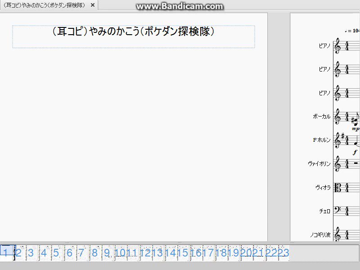
Task: Select the bass clef on チェロ staff
Action: (338, 210)
